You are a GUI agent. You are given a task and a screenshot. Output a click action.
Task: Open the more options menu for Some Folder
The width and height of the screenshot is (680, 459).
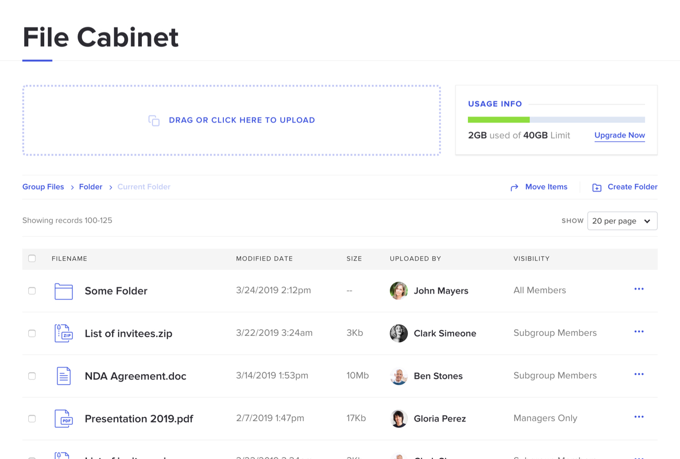(x=639, y=289)
